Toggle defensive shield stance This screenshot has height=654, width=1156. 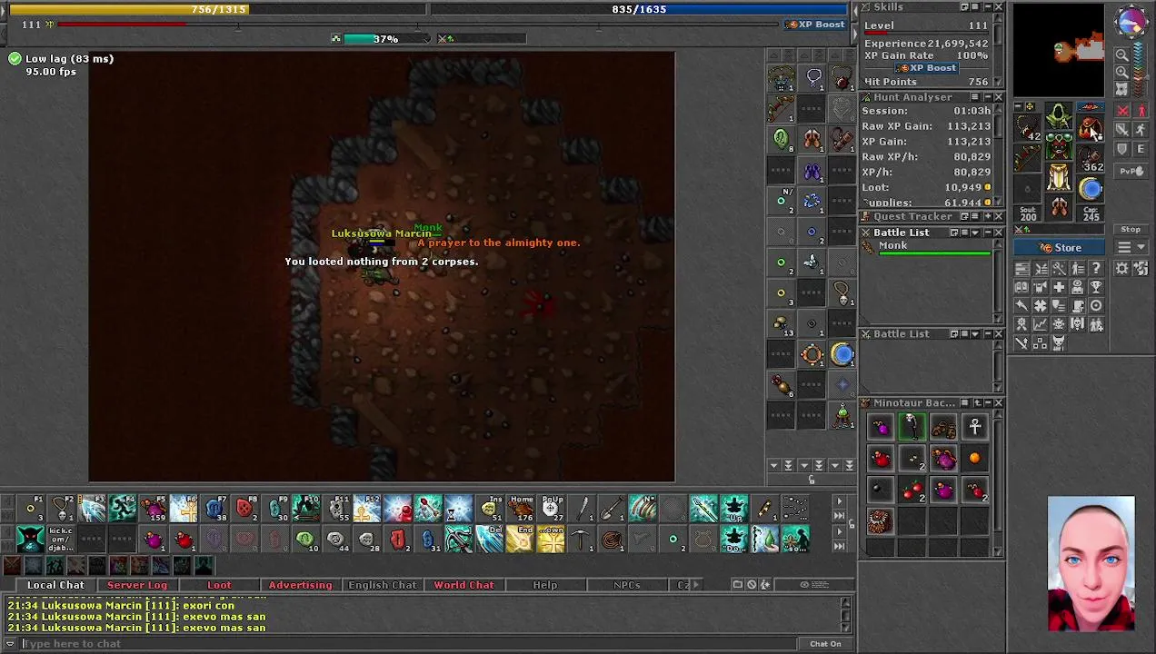pos(1122,148)
